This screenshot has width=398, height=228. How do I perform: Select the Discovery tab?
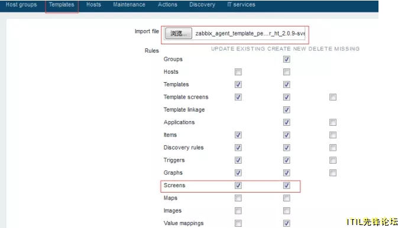pos(202,5)
